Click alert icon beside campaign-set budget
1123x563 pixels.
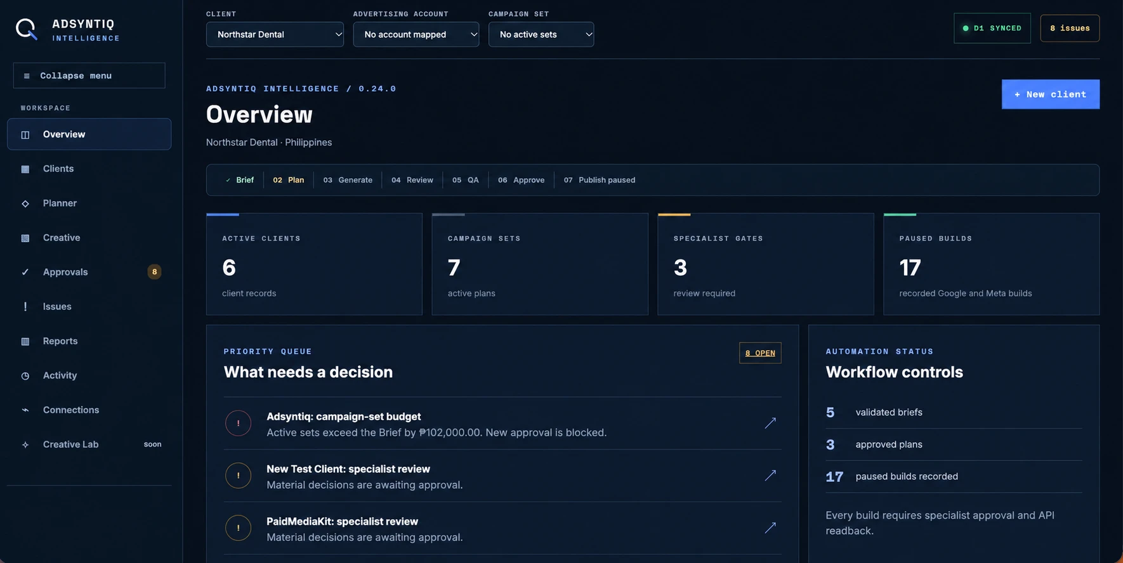[x=239, y=424]
